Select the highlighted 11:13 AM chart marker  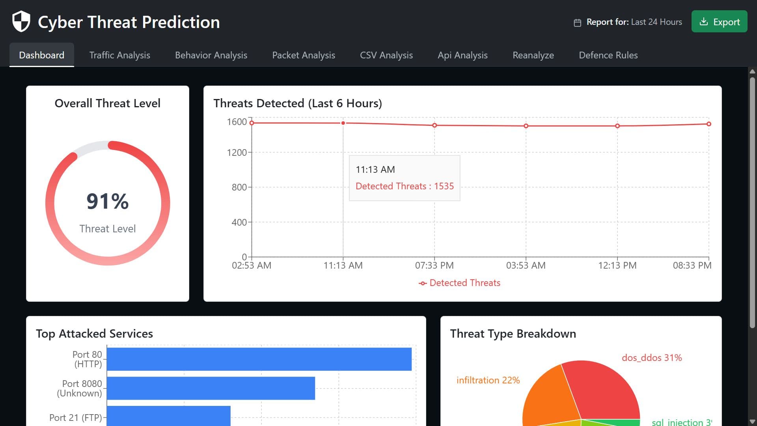tap(343, 123)
